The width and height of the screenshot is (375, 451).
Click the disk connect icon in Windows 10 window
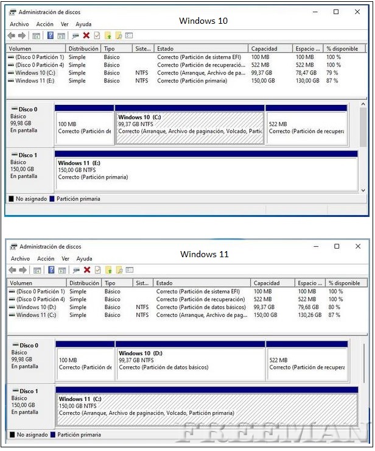pyautogui.click(x=75, y=36)
